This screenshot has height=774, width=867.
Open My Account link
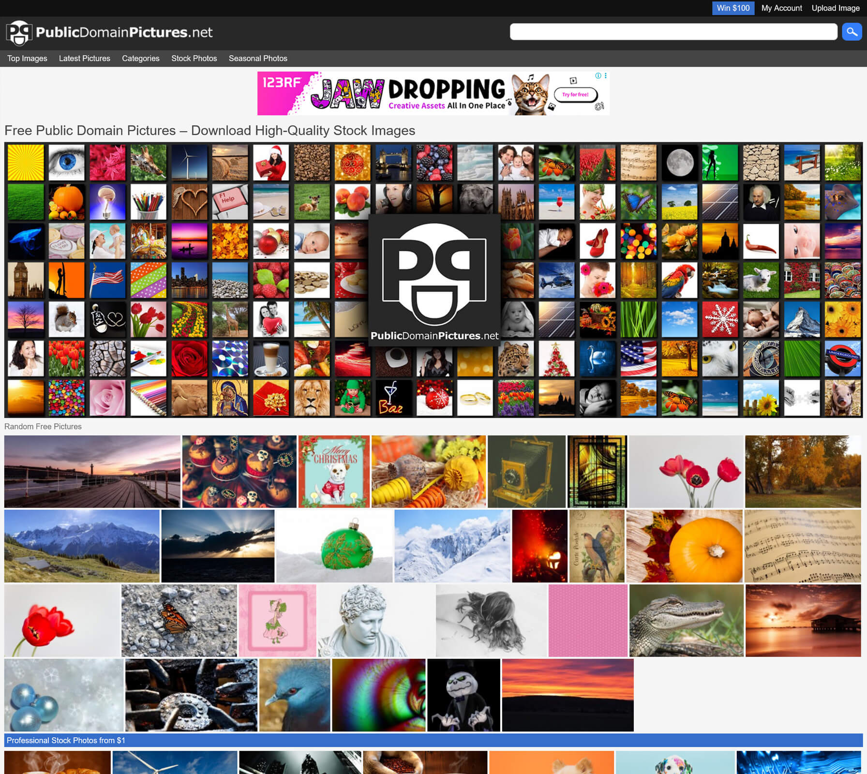[781, 8]
